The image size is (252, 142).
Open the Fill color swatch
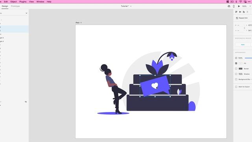click(241, 63)
